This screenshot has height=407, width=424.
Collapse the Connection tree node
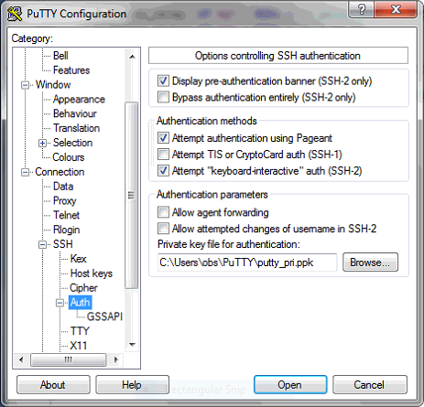pyautogui.click(x=26, y=172)
